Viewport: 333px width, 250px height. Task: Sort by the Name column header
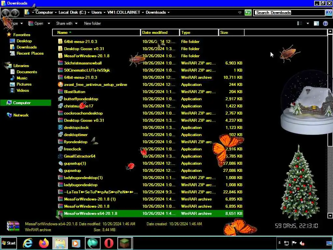pos(96,33)
